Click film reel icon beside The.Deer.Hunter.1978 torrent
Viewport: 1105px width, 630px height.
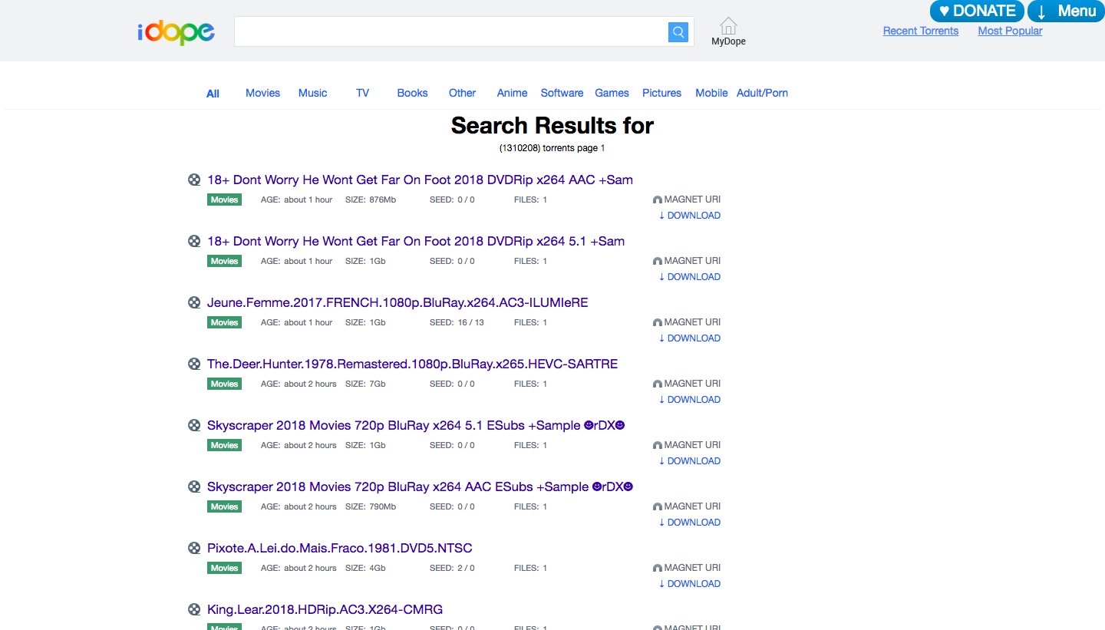(194, 364)
